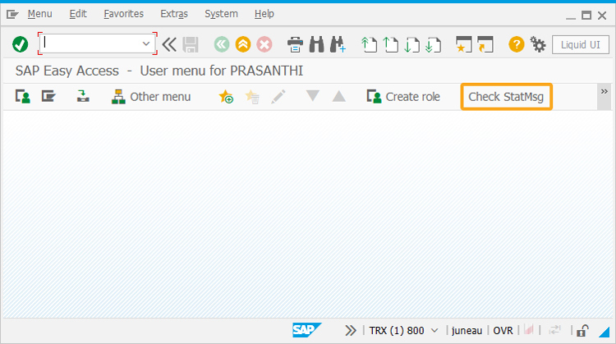
Task: Open Customize Local Layout gears icon
Action: (538, 44)
